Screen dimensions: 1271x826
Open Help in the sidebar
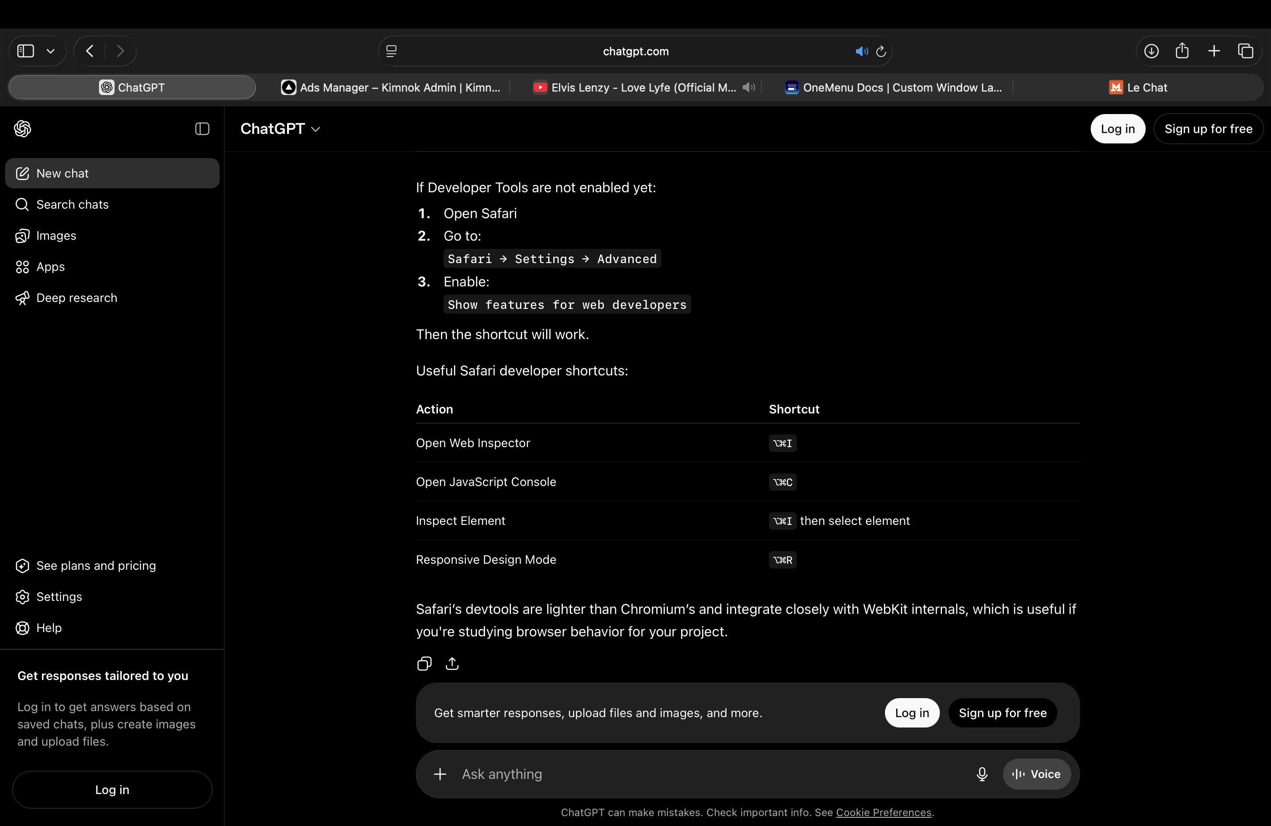[x=112, y=628]
